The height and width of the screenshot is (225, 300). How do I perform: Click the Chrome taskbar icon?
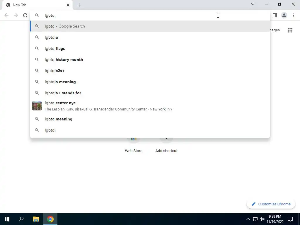(x=50, y=219)
